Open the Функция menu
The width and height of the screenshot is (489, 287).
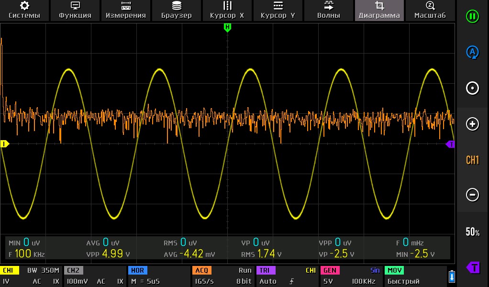coord(75,10)
